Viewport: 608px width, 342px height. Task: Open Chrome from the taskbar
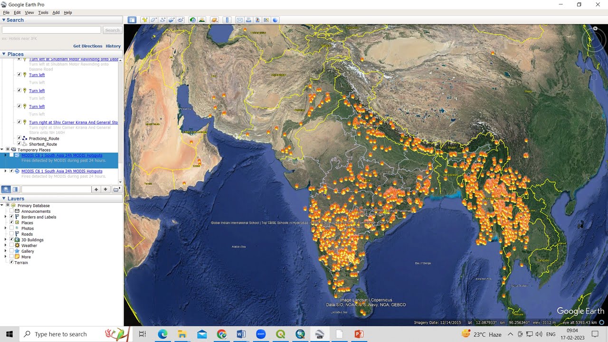[221, 334]
